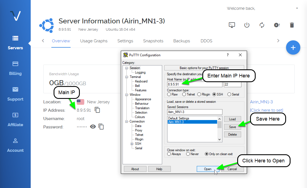This screenshot has height=188, width=307.
Task: Select SSH connection type
Action: (214, 94)
